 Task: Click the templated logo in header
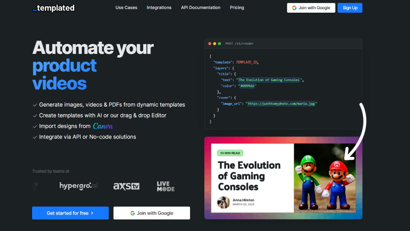point(53,8)
